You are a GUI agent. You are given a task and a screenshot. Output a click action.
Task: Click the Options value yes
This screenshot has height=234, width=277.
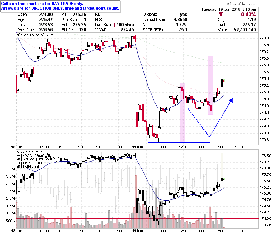pos(184,15)
